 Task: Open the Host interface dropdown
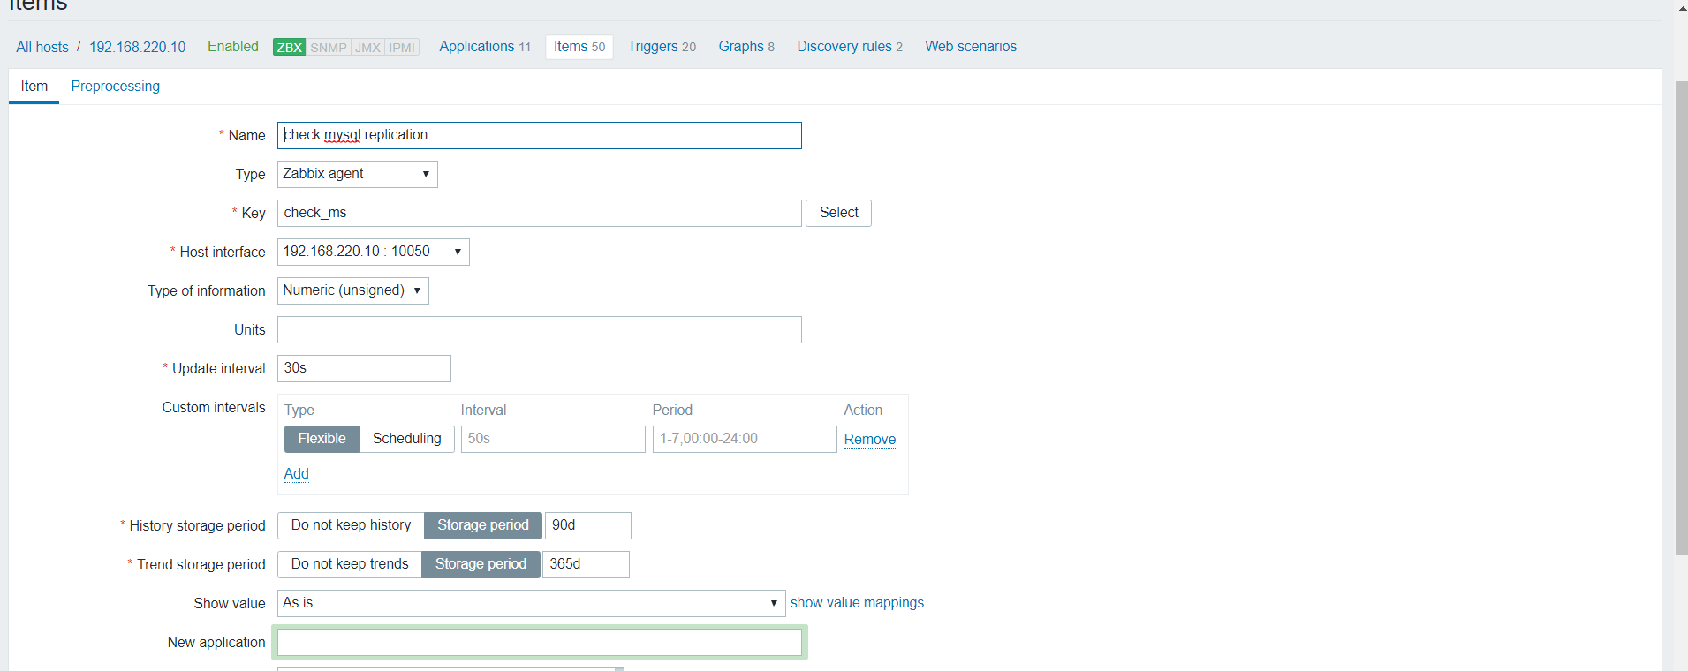[x=373, y=252]
